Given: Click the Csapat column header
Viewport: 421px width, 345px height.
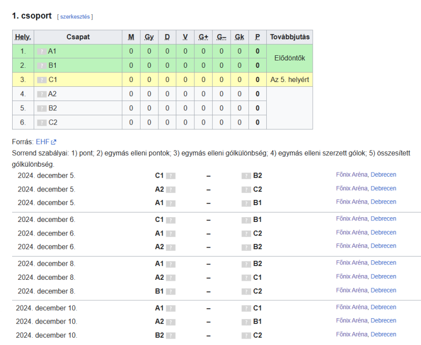Looking at the screenshot, I should click(x=78, y=37).
